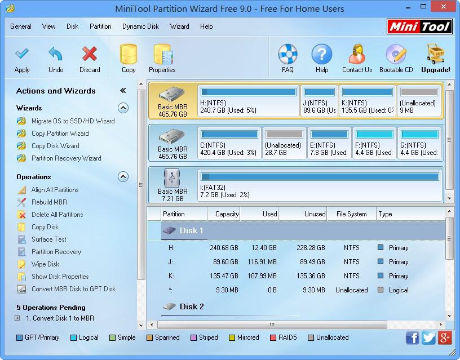Select the E:(NTFS) 7.8 GB partition block
Screen dimensions: 460x360
pyautogui.click(x=329, y=143)
